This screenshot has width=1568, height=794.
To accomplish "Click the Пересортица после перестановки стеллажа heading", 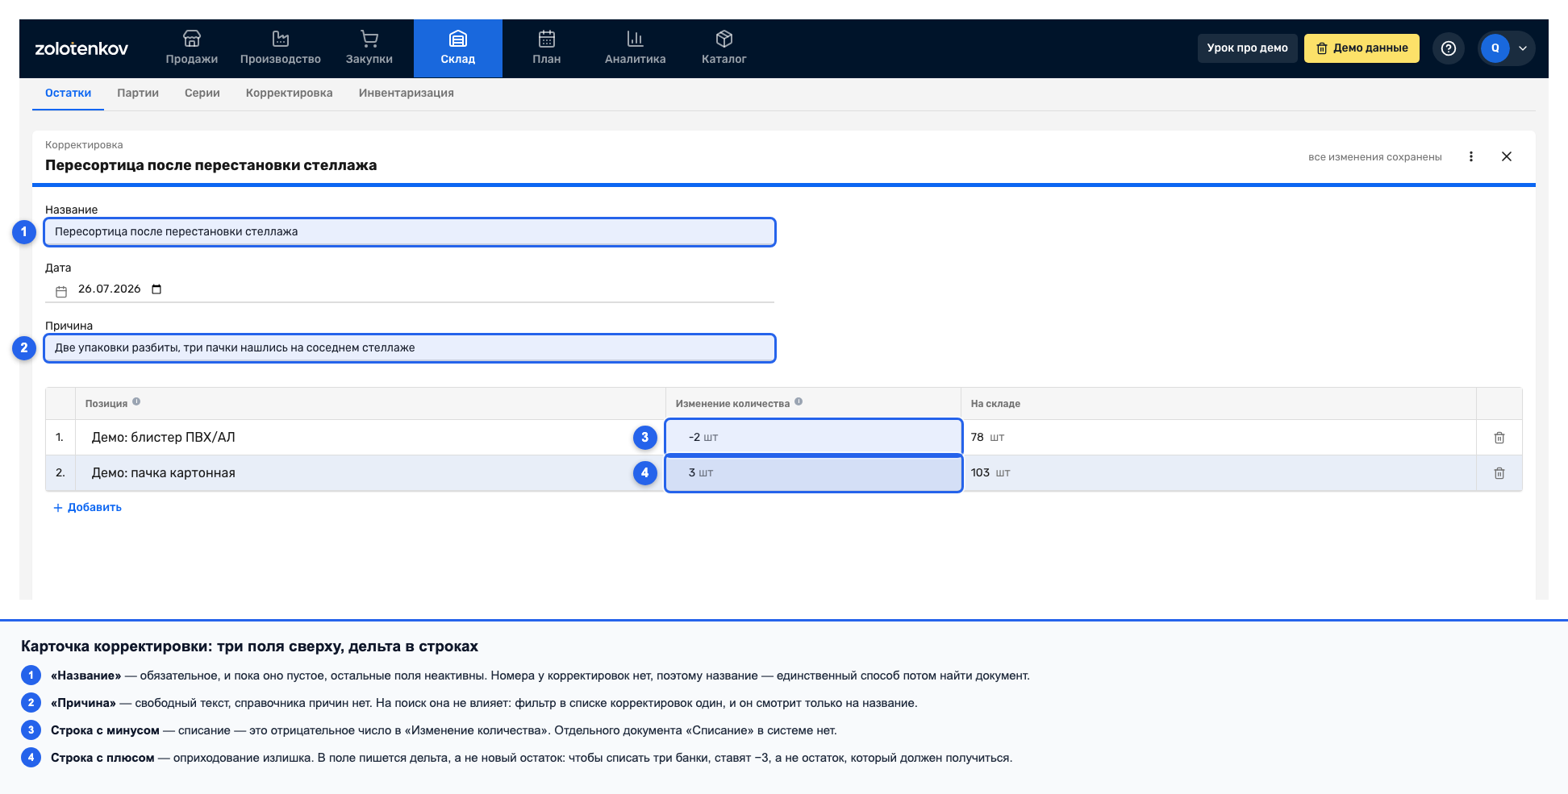I will 211,165.
